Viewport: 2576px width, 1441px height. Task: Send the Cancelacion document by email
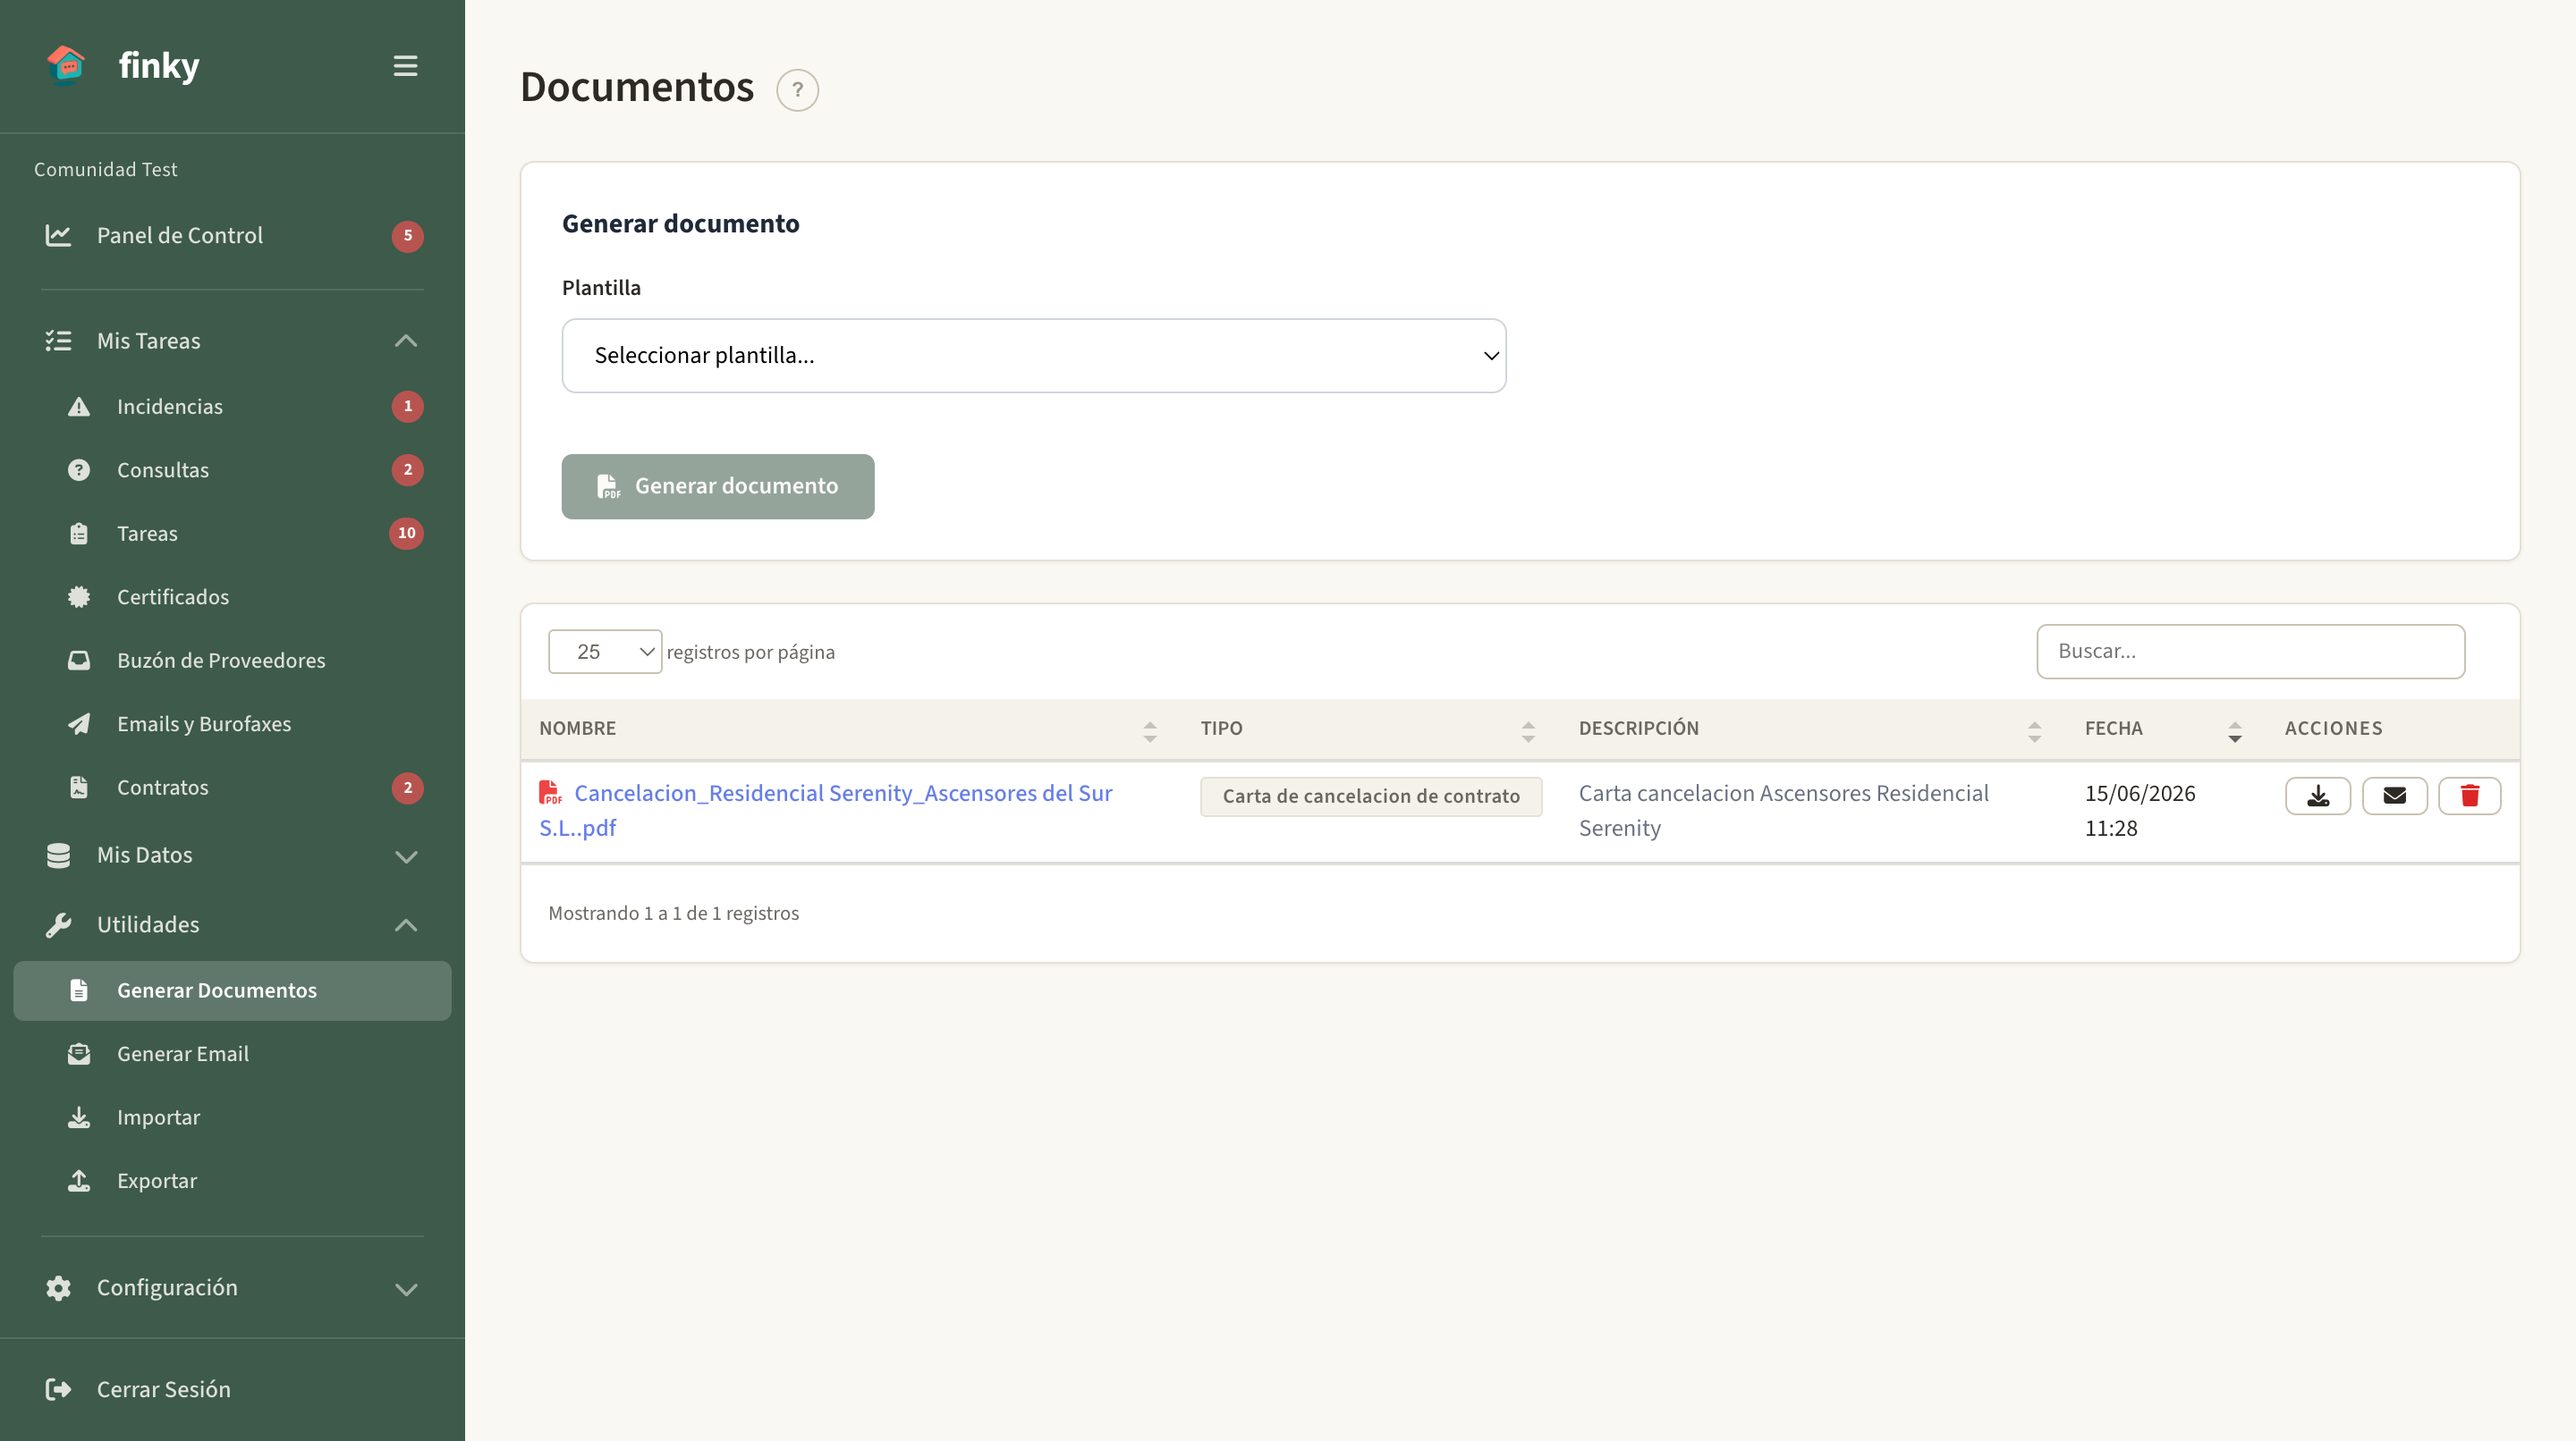(2394, 796)
